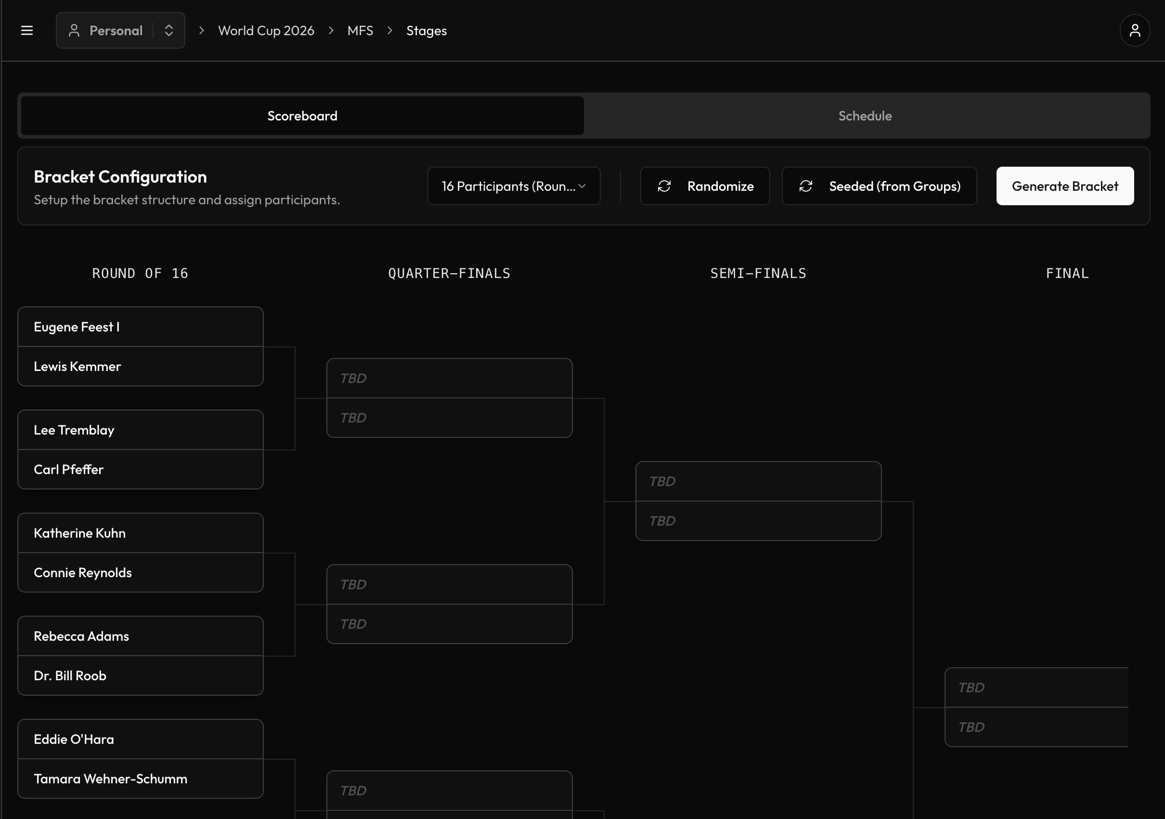Image resolution: width=1165 pixels, height=819 pixels.
Task: Select participant Eugene Feest I
Action: tap(141, 327)
